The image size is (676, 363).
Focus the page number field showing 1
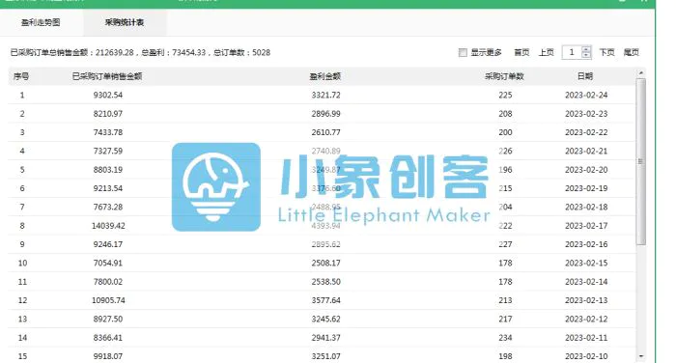[x=572, y=52]
